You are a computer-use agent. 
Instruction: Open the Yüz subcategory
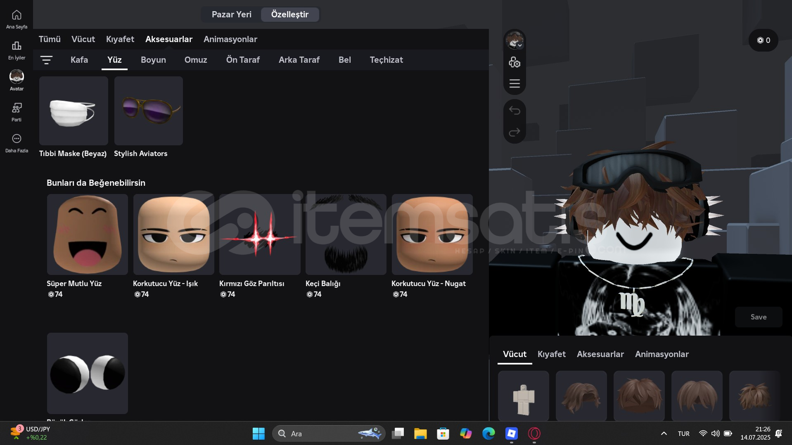(x=114, y=60)
